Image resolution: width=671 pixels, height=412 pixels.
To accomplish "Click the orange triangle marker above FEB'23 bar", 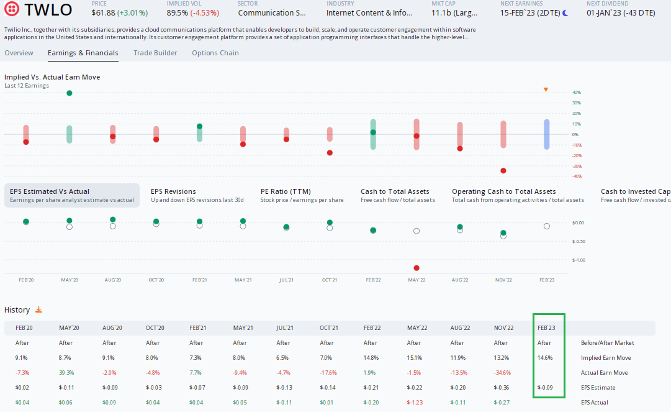I will click(546, 89).
